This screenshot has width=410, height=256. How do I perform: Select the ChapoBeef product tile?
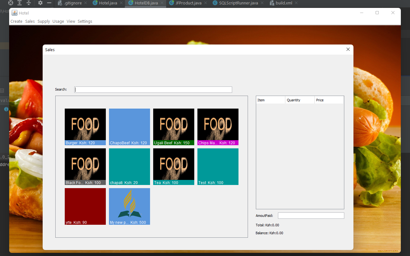pos(130,127)
